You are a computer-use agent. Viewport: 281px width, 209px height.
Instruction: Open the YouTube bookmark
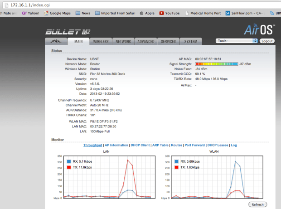click(170, 13)
